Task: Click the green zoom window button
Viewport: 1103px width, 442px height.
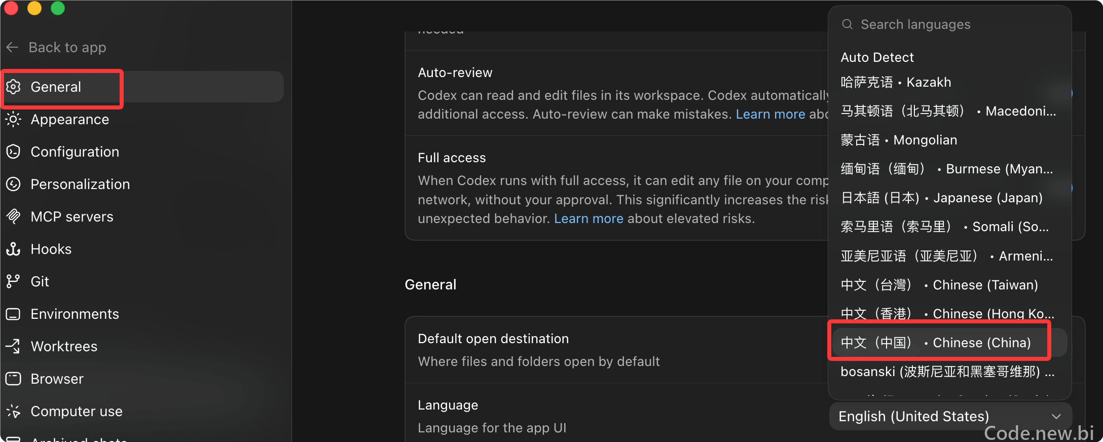Action: tap(58, 8)
